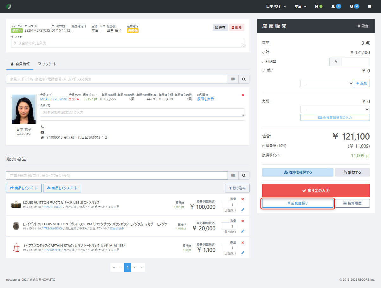The image size is (381, 288).
Task: Go to previous page with ‹ button
Action: [121, 267]
